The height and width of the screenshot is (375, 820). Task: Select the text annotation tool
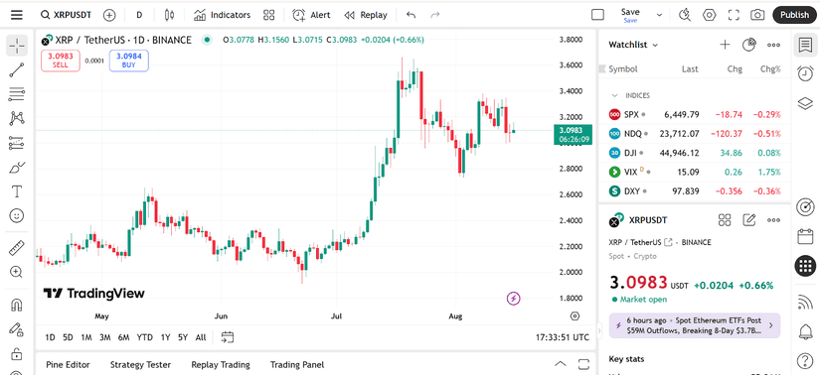click(17, 191)
